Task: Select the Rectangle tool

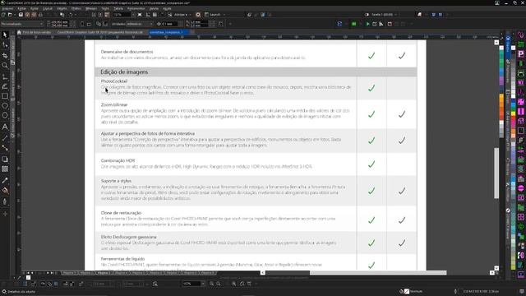Action: click(5, 96)
